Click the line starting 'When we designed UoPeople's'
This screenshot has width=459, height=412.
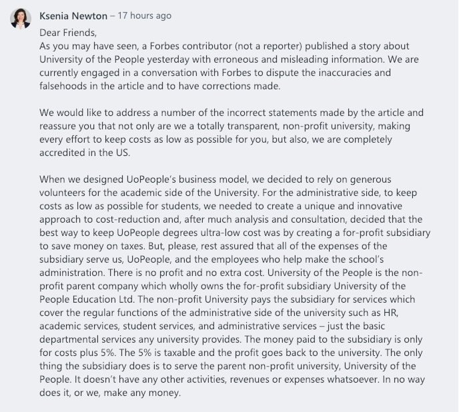215,179
